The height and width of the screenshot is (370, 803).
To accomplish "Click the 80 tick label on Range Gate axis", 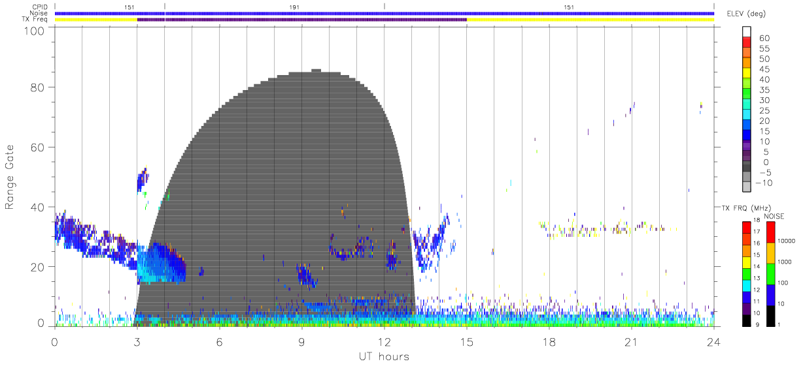I will click(x=37, y=87).
